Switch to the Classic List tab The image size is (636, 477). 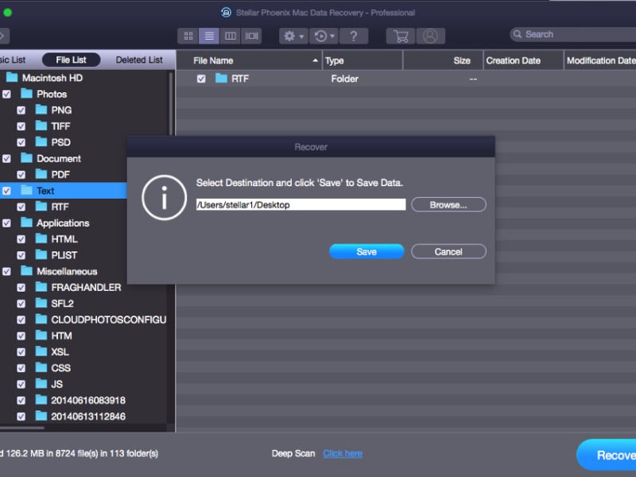13,60
